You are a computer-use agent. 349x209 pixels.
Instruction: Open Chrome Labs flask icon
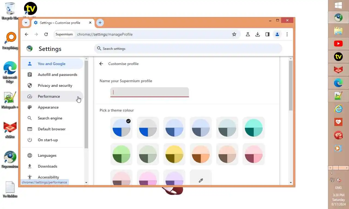[248, 34]
